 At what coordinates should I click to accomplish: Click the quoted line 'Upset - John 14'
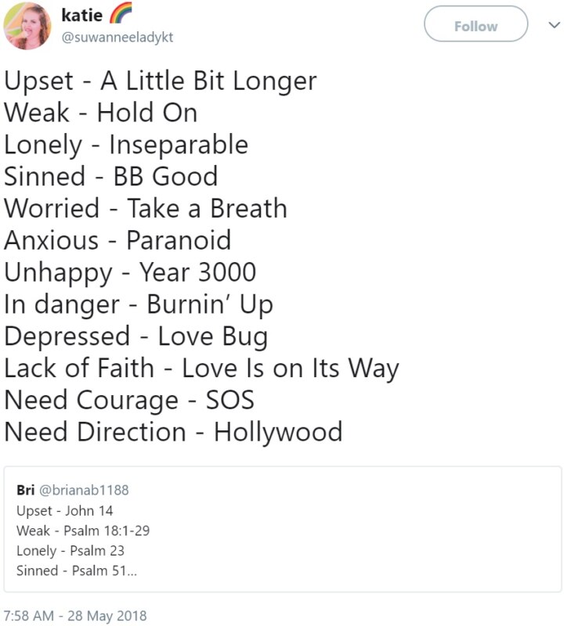(65, 511)
